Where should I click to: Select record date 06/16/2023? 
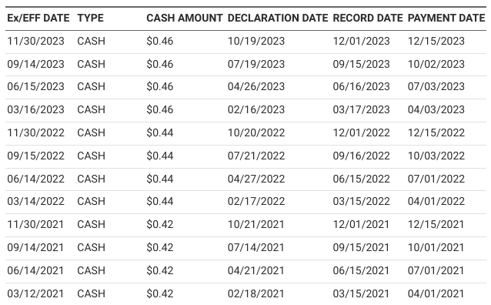point(361,86)
